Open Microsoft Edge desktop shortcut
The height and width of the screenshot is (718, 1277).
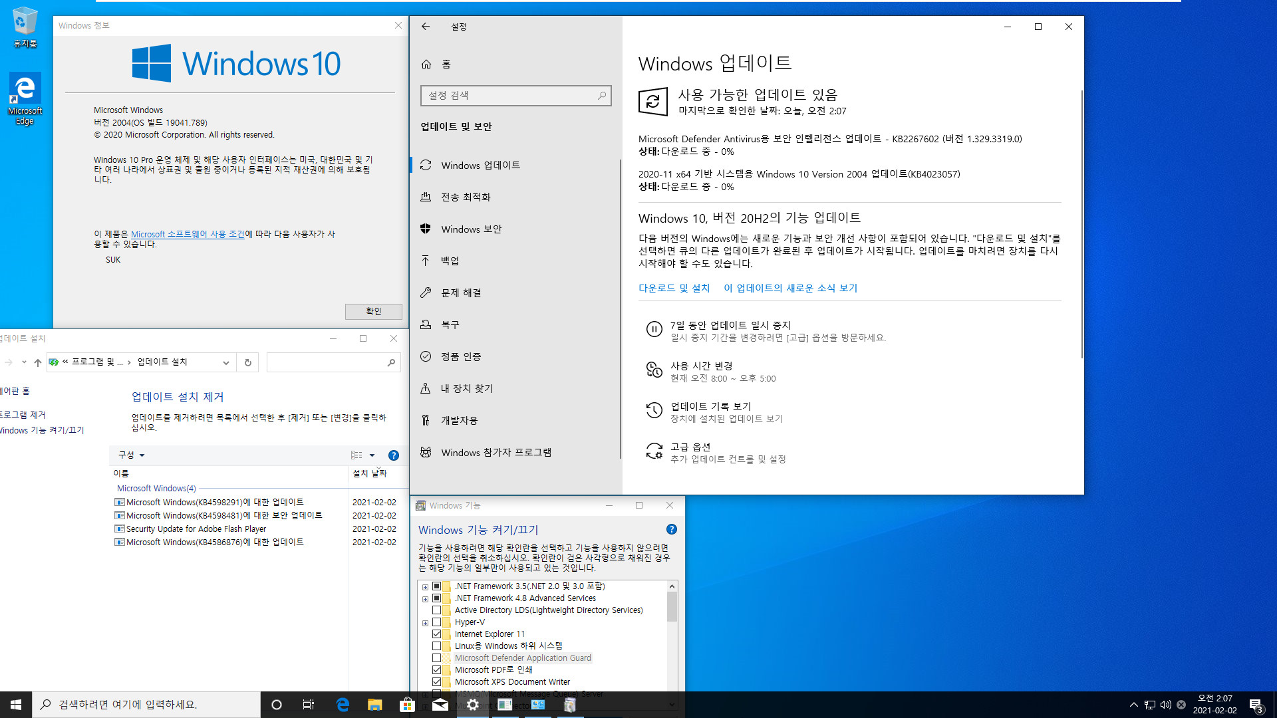pos(25,98)
